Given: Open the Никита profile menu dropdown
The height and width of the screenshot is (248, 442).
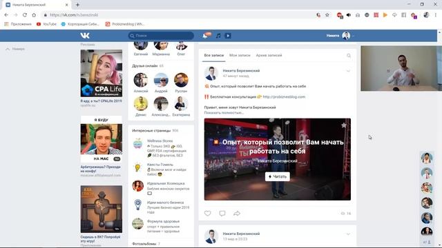Looking at the screenshot, I should 340,36.
